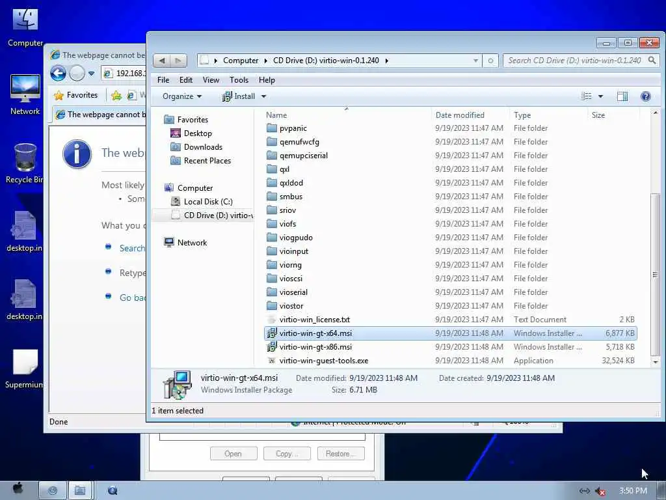Click Install in the Explorer toolbar
Viewport: 666px width, 500px height.
(239, 96)
